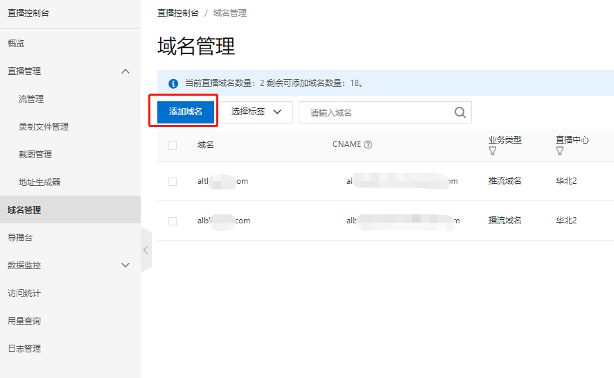The image size is (614, 378).
Task: Click the 添加域名 button
Action: (185, 112)
